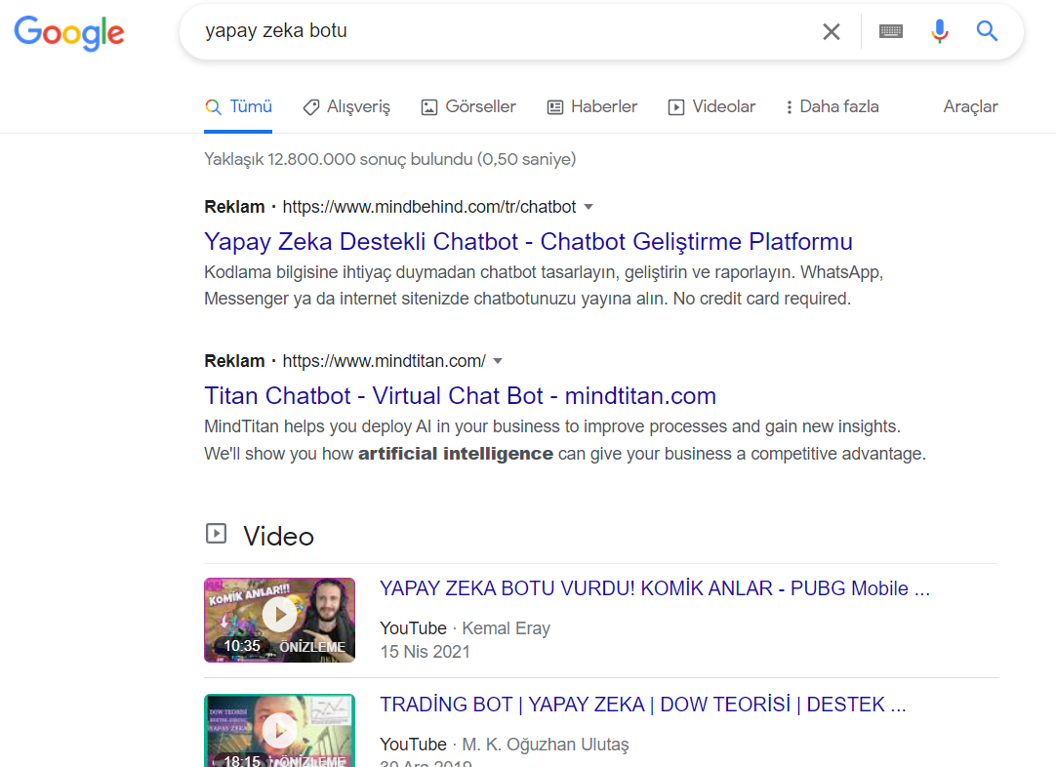Expand dropdown arrow next to mindbehind.com URL
The height and width of the screenshot is (767, 1056).
pos(589,207)
